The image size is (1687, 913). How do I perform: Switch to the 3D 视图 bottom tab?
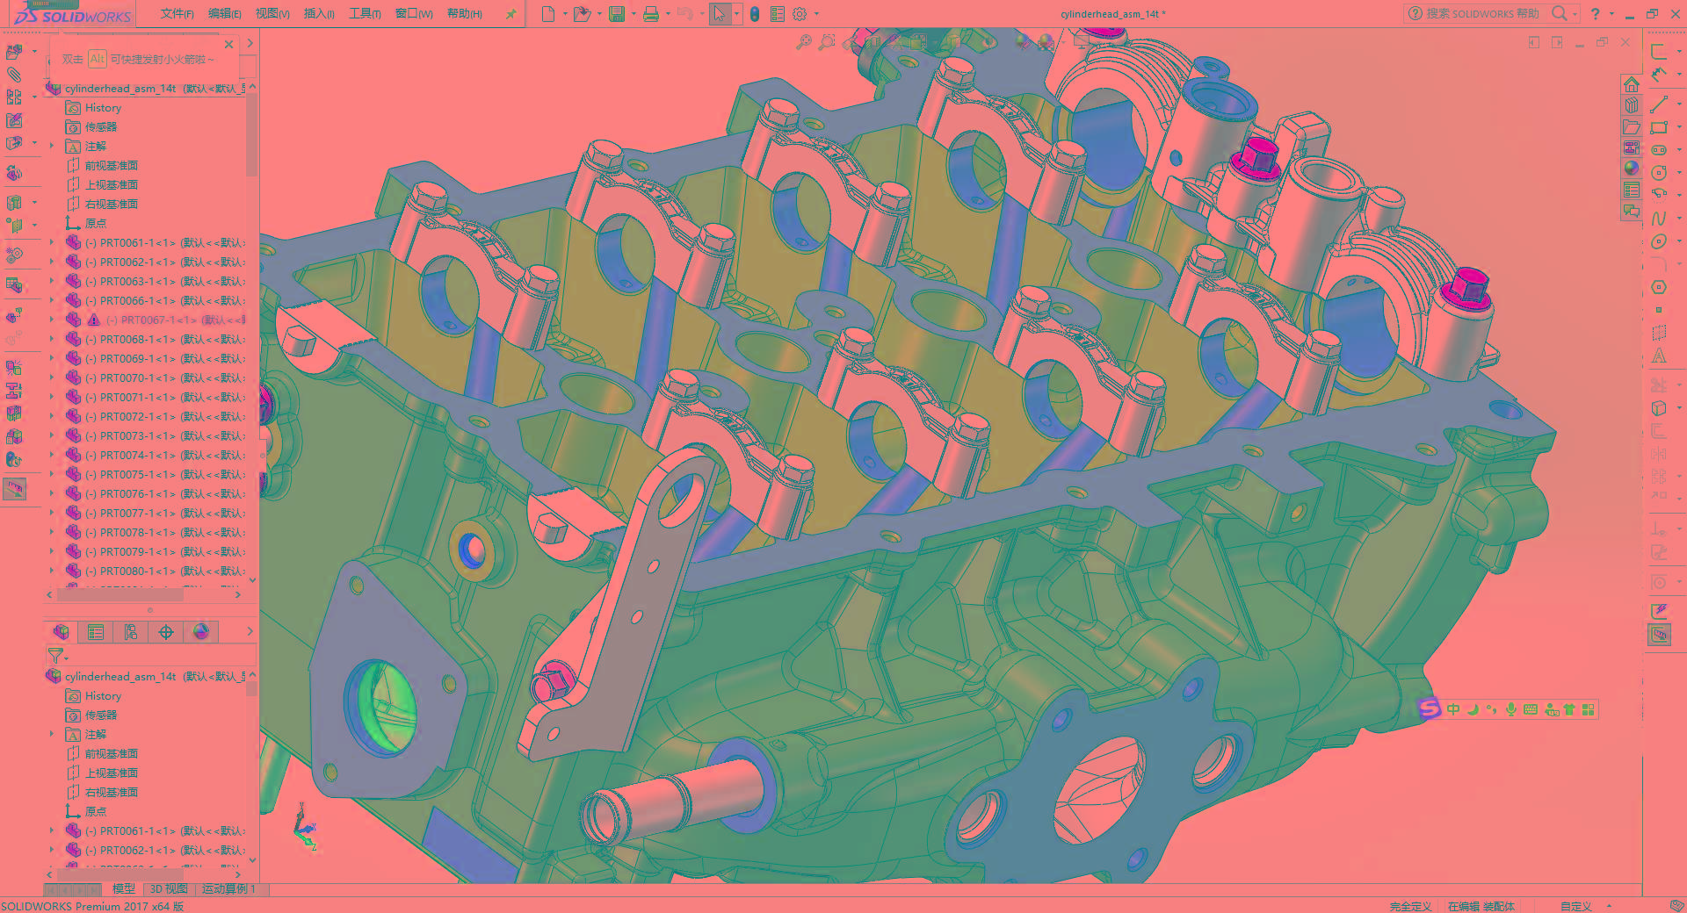pos(169,888)
